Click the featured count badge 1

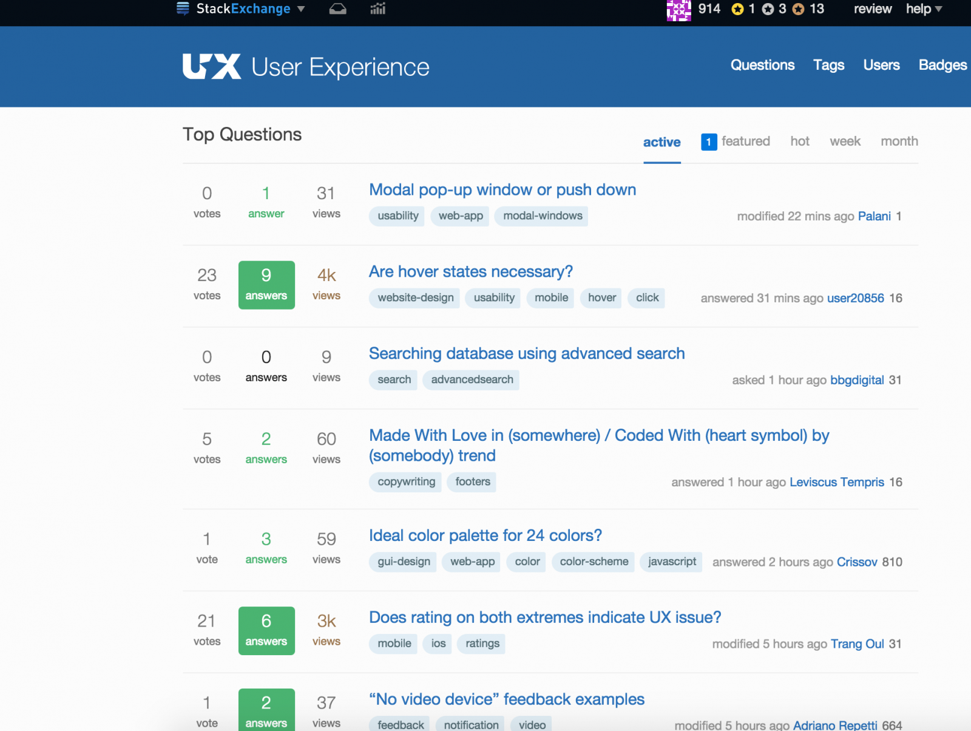(708, 141)
